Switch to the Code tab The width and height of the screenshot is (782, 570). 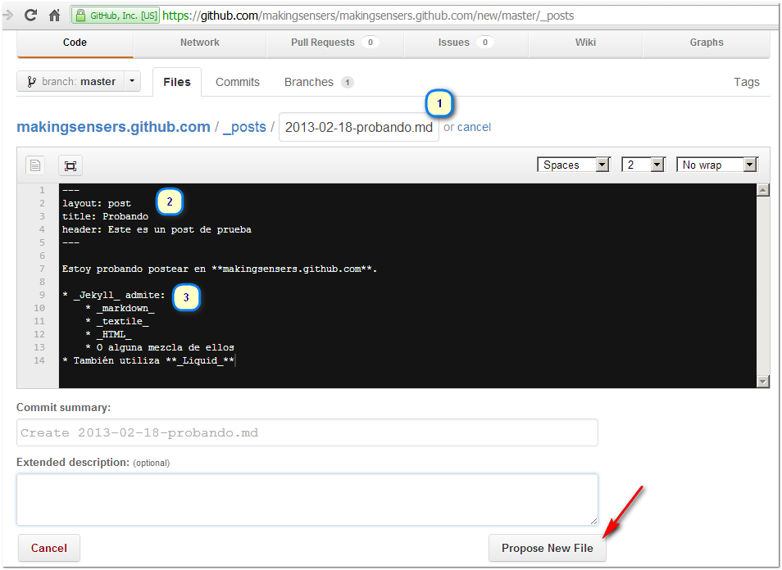(x=75, y=43)
